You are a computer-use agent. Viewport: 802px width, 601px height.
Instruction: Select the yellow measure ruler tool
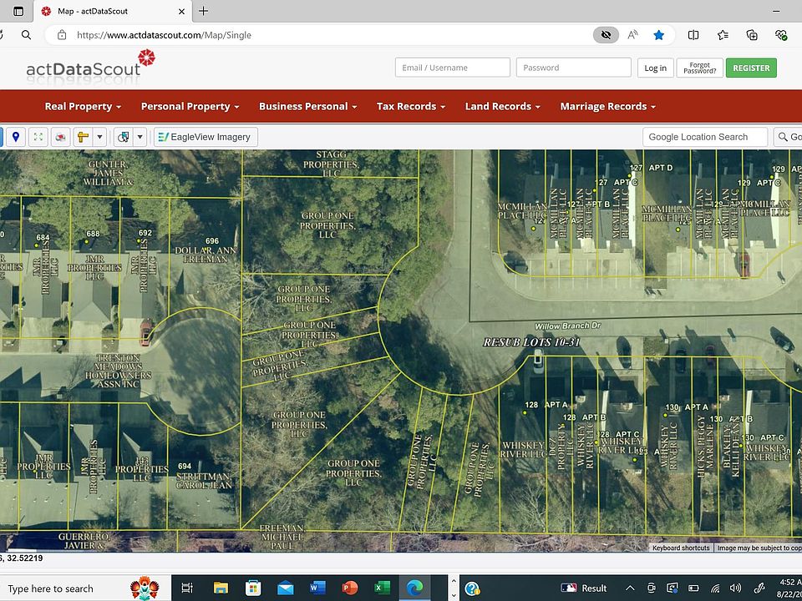83,137
